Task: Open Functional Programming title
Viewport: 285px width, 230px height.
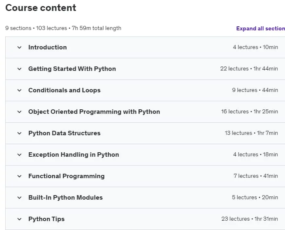Action: point(66,176)
